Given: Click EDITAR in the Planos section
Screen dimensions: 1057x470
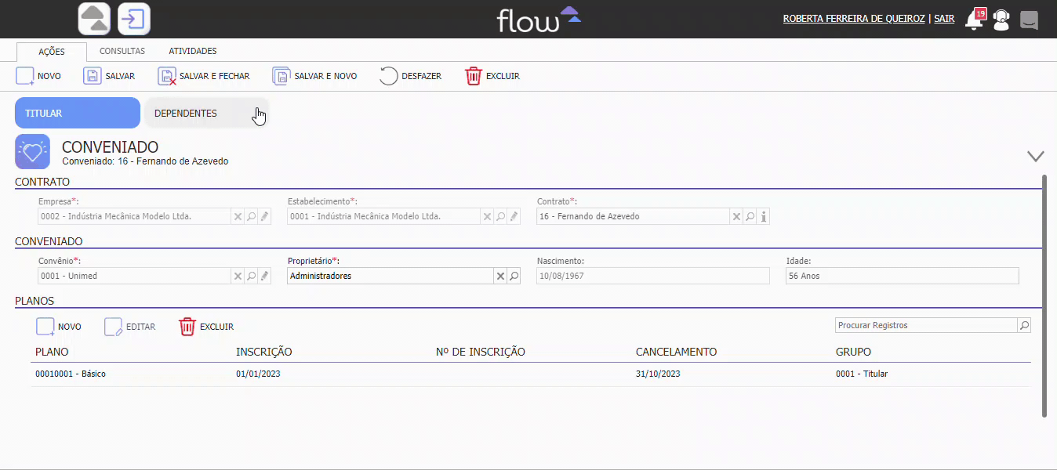Looking at the screenshot, I should click(130, 327).
